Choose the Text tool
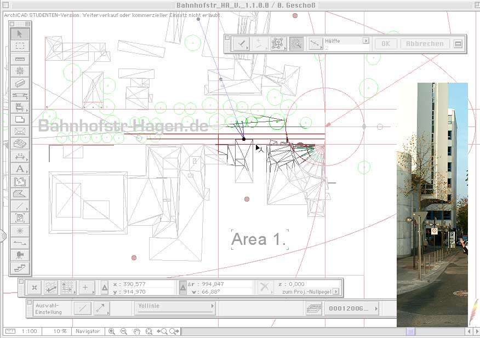The image size is (480, 338). pyautogui.click(x=20, y=169)
